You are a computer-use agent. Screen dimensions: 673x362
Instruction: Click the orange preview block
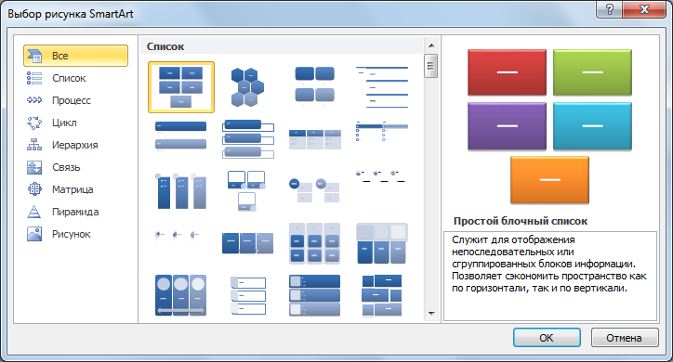(549, 179)
